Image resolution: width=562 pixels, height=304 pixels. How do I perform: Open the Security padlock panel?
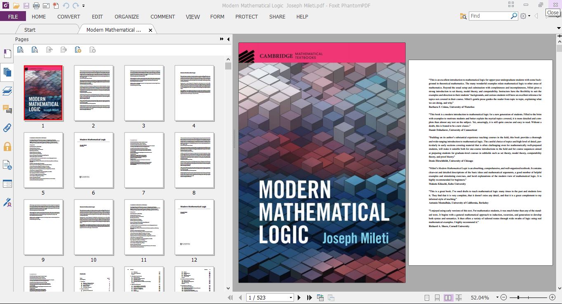click(x=7, y=146)
